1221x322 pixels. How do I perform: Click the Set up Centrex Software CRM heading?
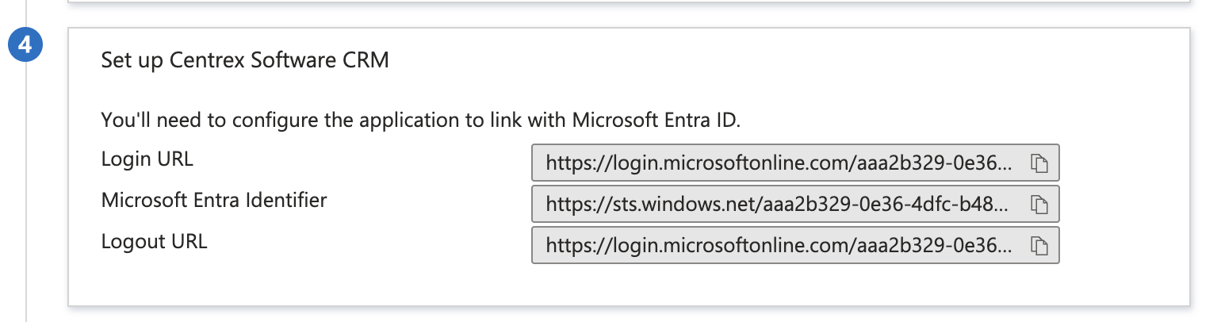click(245, 60)
